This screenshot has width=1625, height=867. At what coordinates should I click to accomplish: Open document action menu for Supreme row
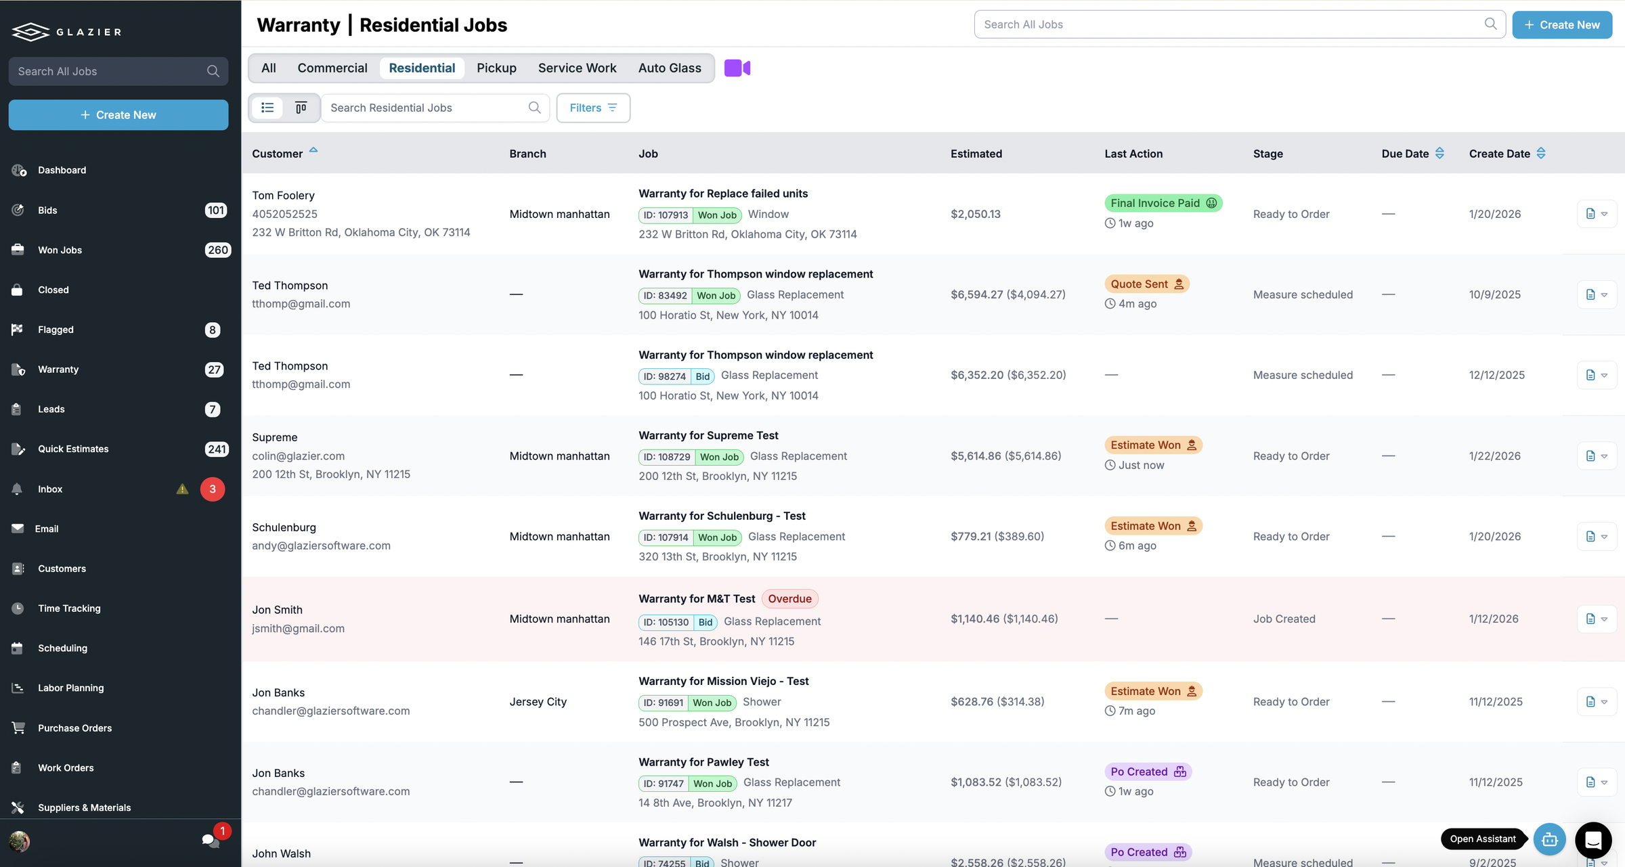[1597, 456]
